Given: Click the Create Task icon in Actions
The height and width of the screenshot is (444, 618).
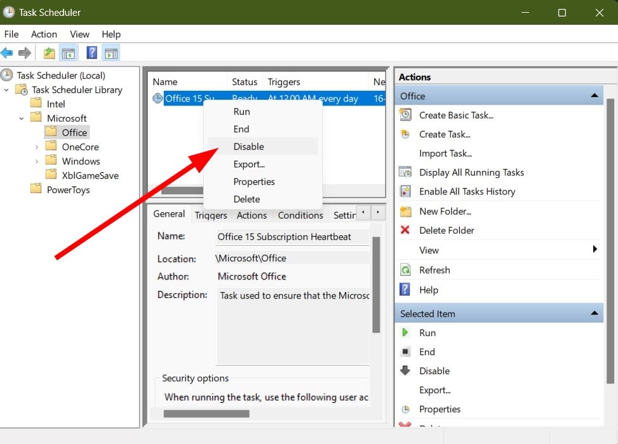Looking at the screenshot, I should coord(405,134).
